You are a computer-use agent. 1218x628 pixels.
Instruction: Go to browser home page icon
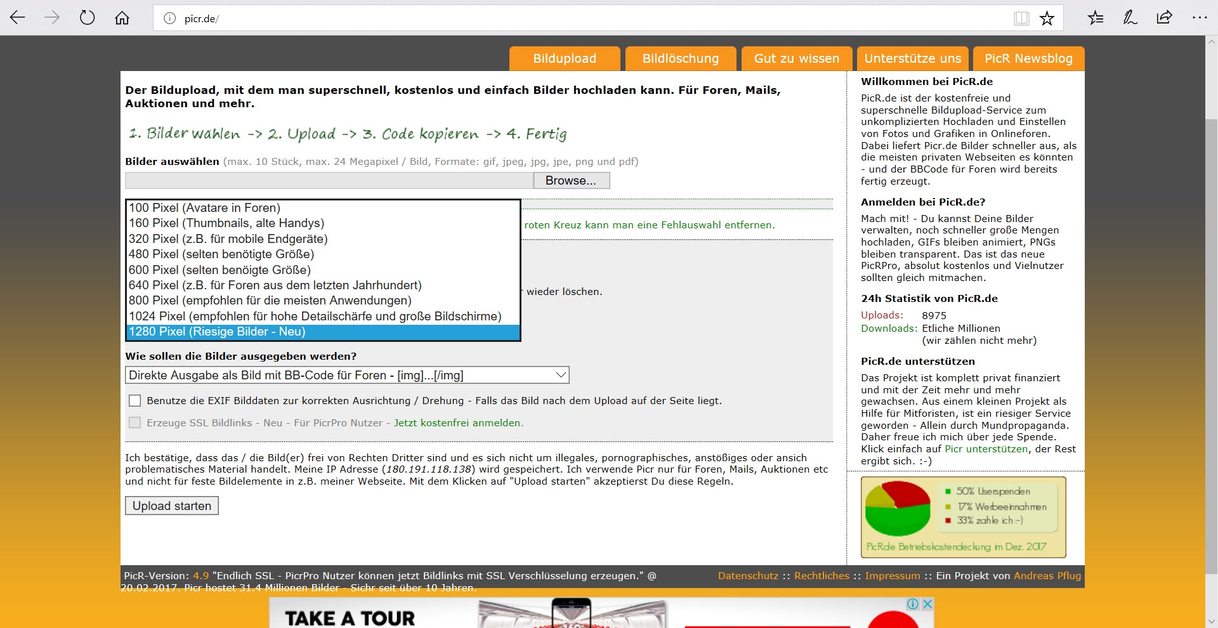(x=122, y=18)
